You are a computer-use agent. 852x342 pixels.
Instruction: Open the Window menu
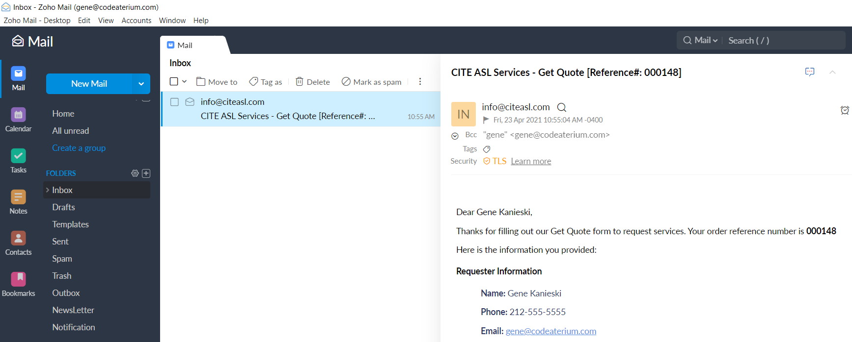point(172,21)
